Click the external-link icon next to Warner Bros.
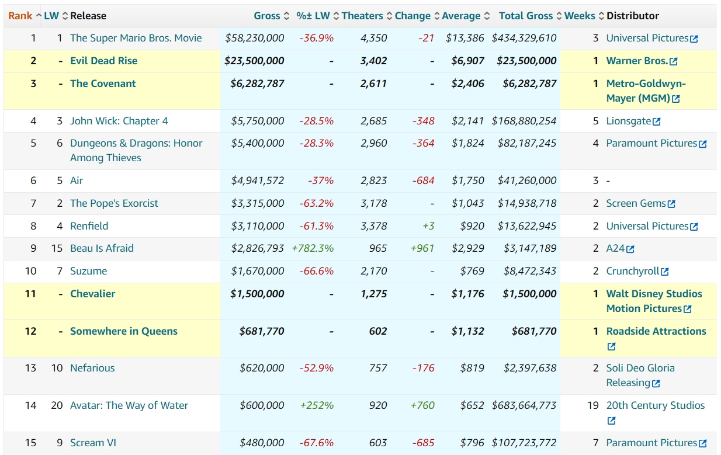Screen dimensions: 721x455 (x=674, y=61)
